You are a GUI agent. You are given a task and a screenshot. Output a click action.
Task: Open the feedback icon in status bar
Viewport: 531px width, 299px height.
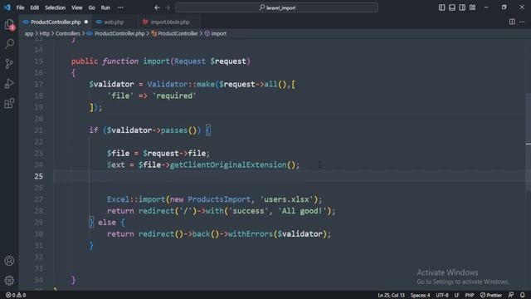pyautogui.click(x=511, y=295)
